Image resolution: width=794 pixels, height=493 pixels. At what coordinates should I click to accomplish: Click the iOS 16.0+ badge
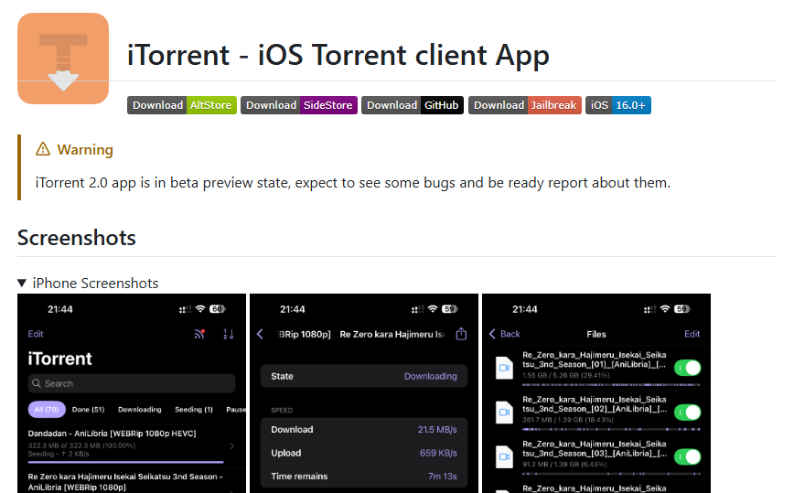click(617, 105)
